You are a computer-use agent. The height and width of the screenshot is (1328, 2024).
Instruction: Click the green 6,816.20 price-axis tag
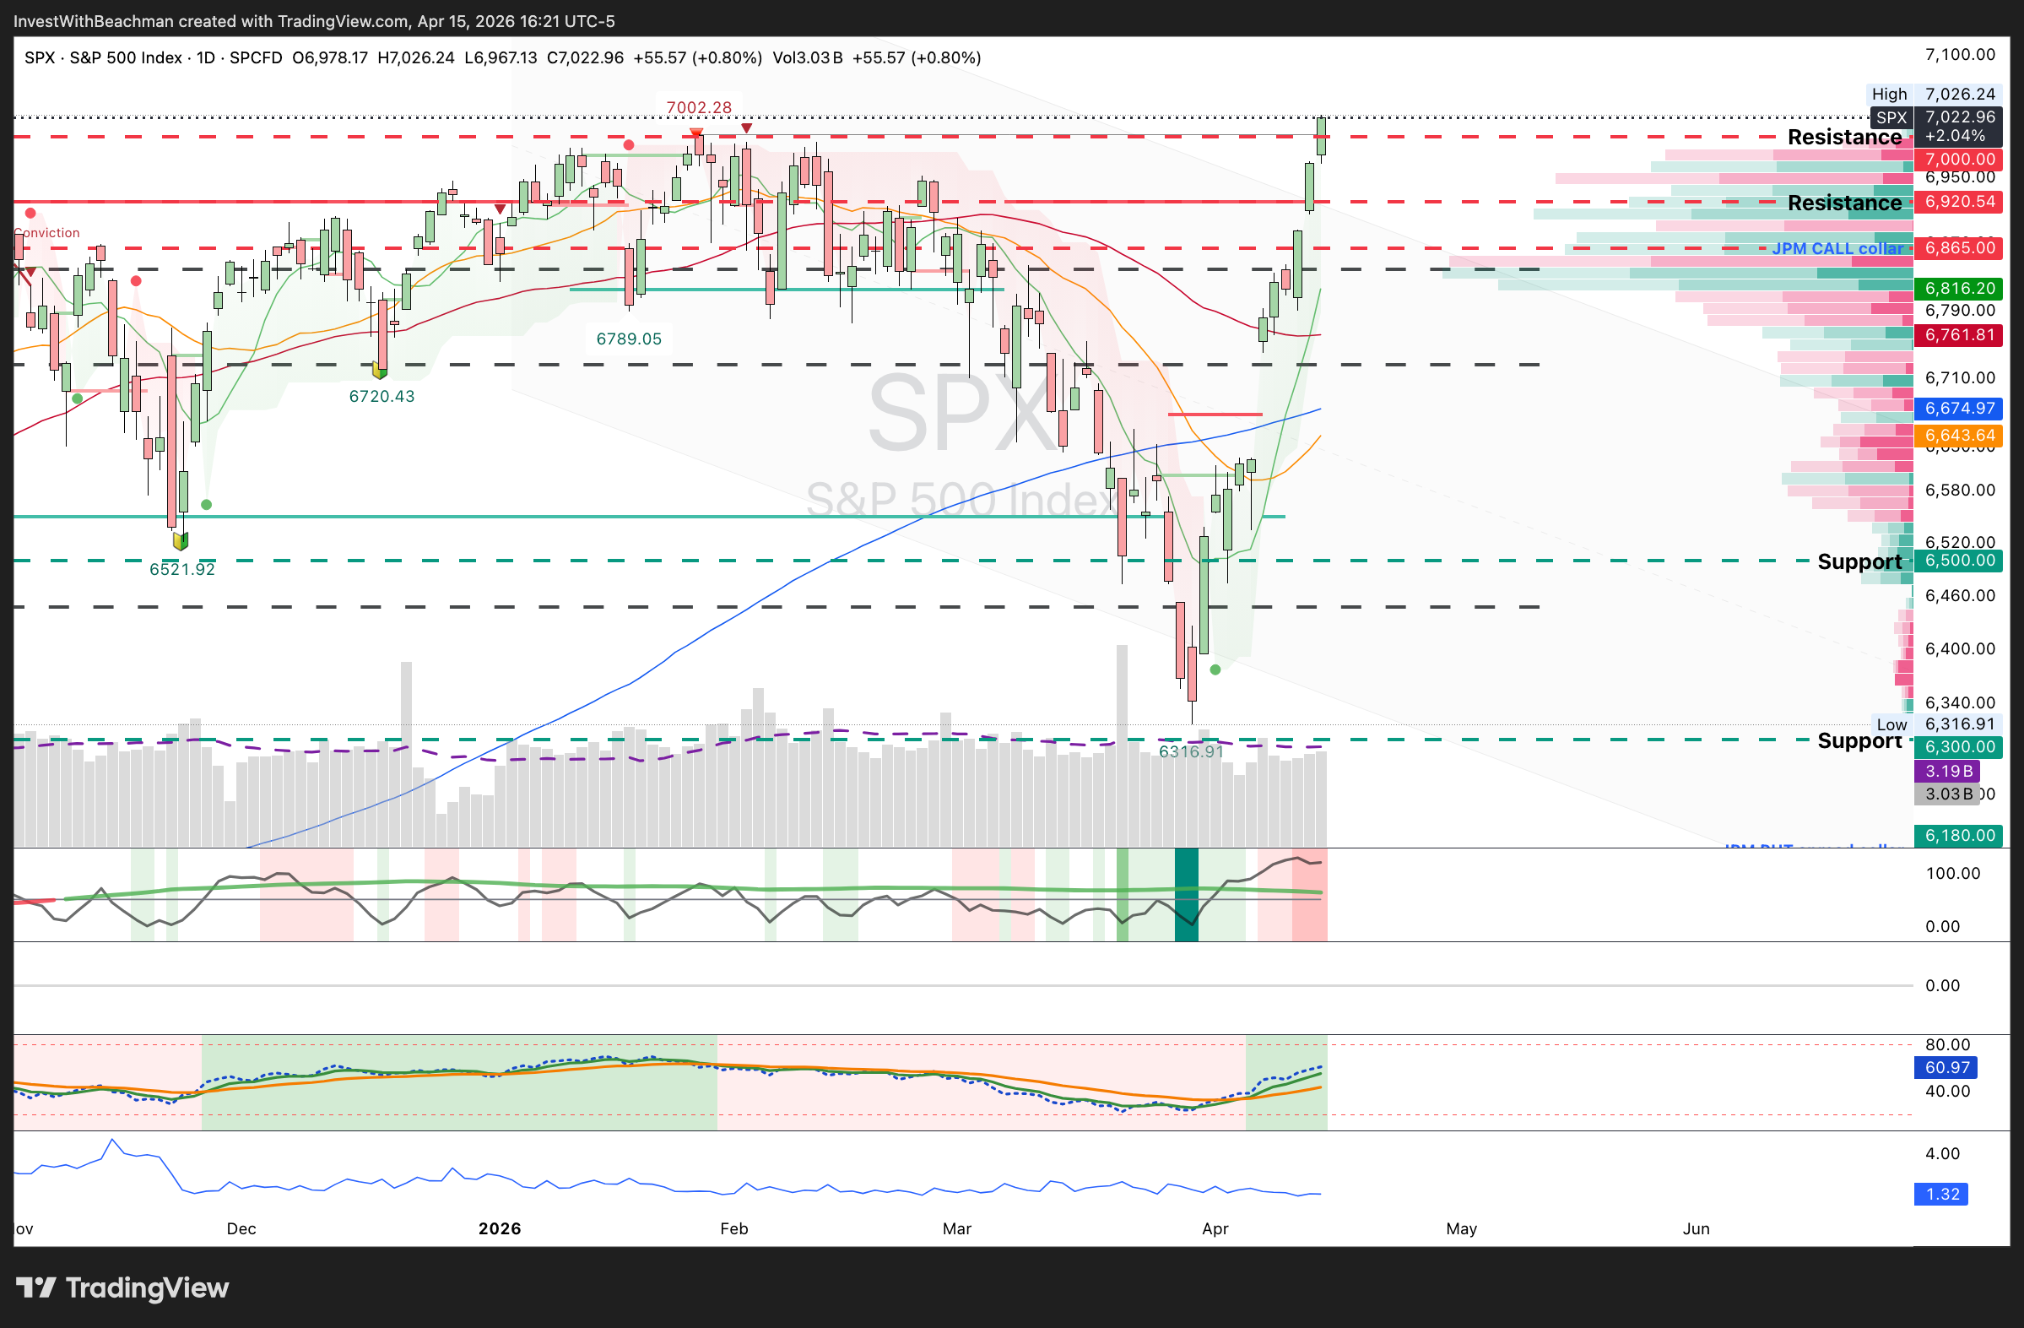coord(1958,289)
